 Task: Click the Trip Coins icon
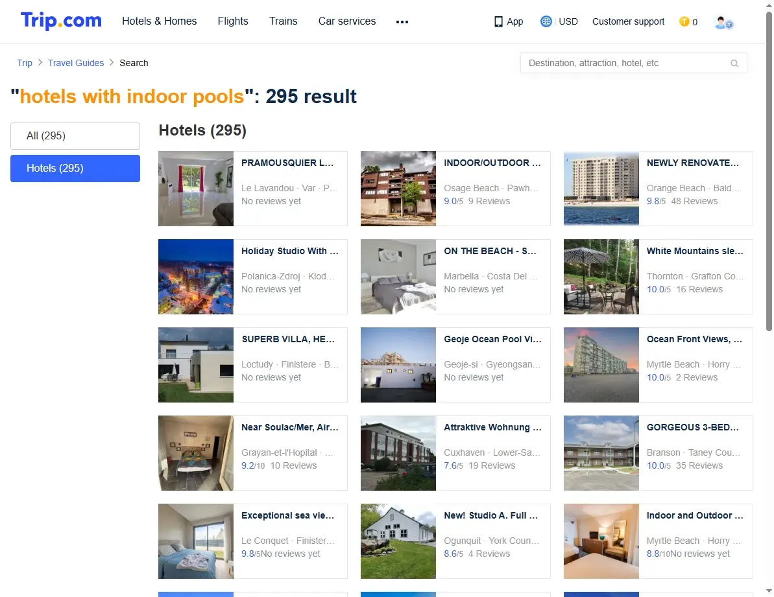click(684, 21)
